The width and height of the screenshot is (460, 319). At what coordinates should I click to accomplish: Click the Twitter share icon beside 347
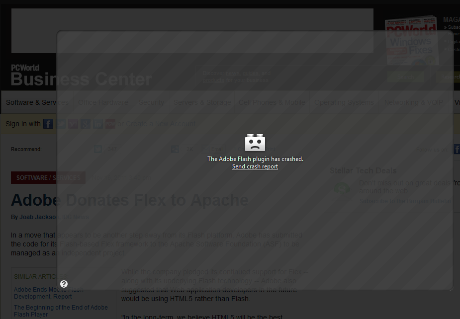click(98, 149)
